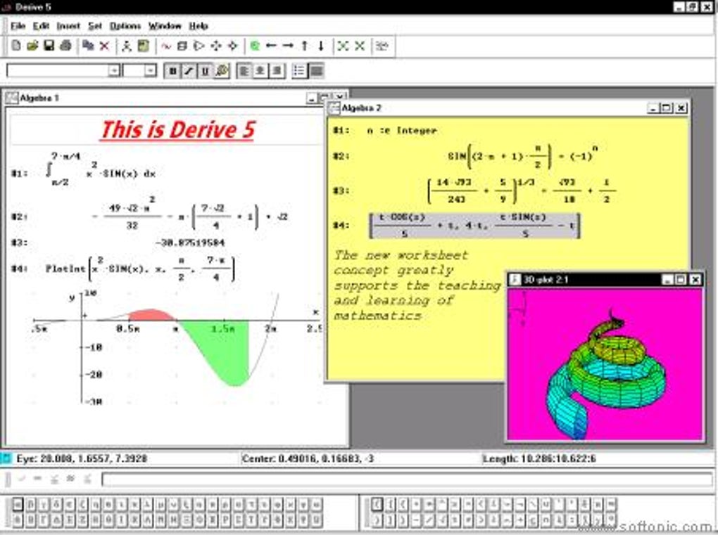718x535 pixels.
Task: Open the Set menu
Action: pos(95,26)
